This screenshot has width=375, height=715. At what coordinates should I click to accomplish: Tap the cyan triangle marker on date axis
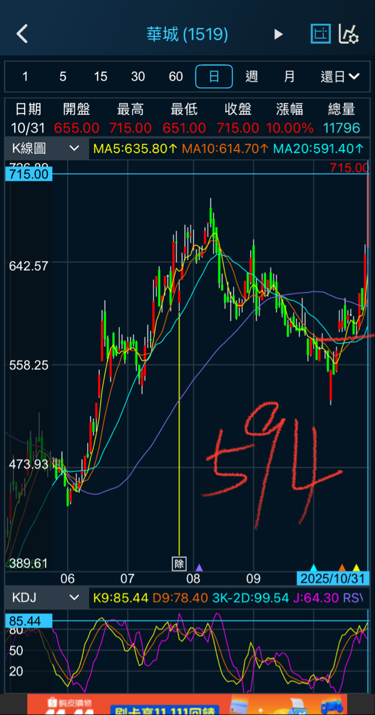[314, 568]
